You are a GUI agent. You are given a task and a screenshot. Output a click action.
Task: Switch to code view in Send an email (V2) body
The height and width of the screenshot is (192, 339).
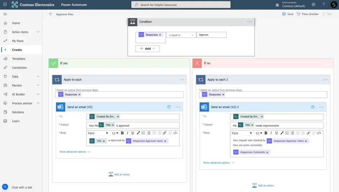(175, 133)
